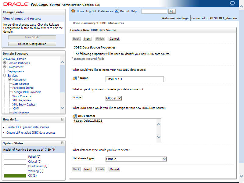This screenshot has width=244, height=183.
Task: Click the search input box
Action: pos(154,11)
